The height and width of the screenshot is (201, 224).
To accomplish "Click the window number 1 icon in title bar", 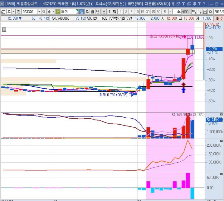I will [2, 4].
